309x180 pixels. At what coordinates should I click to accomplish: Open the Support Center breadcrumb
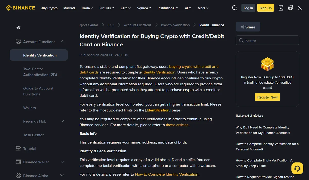coord(89,25)
